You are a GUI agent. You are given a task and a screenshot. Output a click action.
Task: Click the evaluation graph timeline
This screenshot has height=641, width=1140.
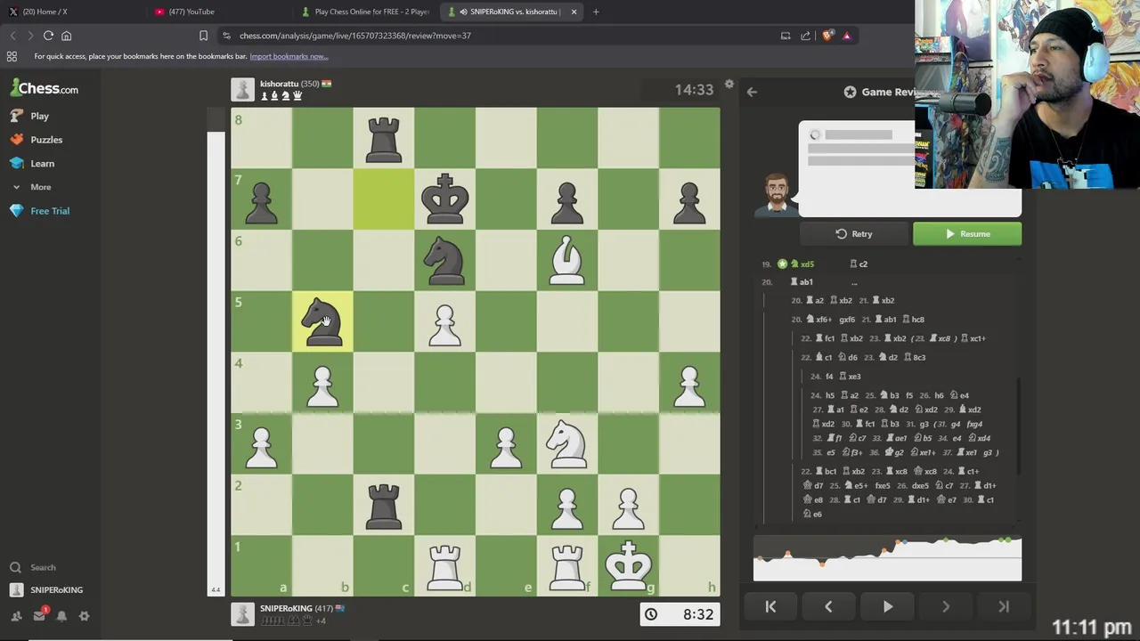click(x=887, y=559)
